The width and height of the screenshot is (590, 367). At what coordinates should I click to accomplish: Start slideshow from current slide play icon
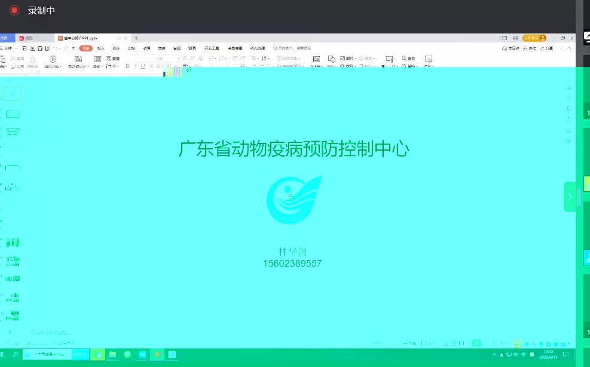(x=53, y=59)
